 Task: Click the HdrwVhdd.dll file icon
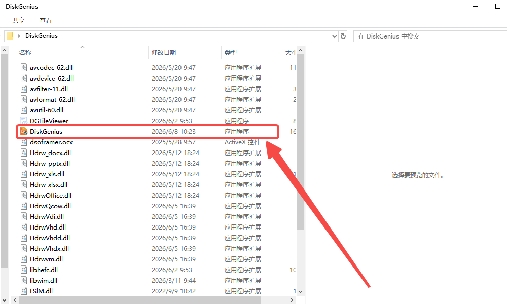click(24, 238)
